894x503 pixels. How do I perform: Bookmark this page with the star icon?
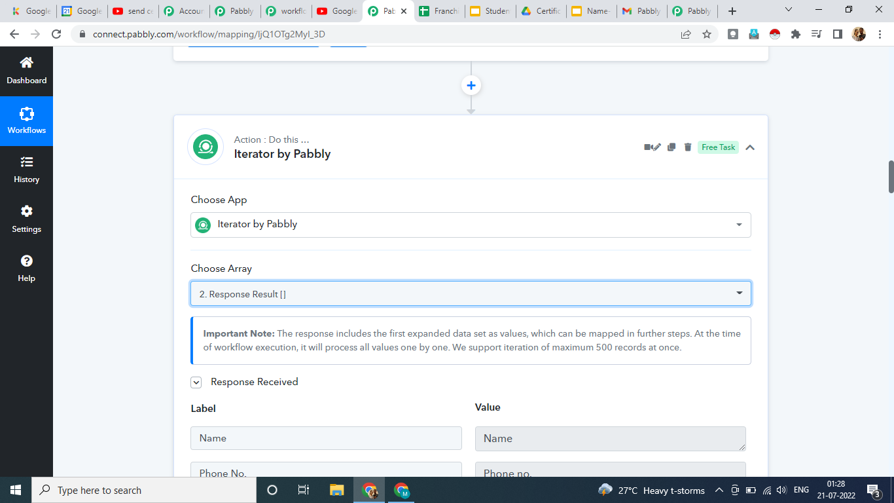pyautogui.click(x=707, y=34)
